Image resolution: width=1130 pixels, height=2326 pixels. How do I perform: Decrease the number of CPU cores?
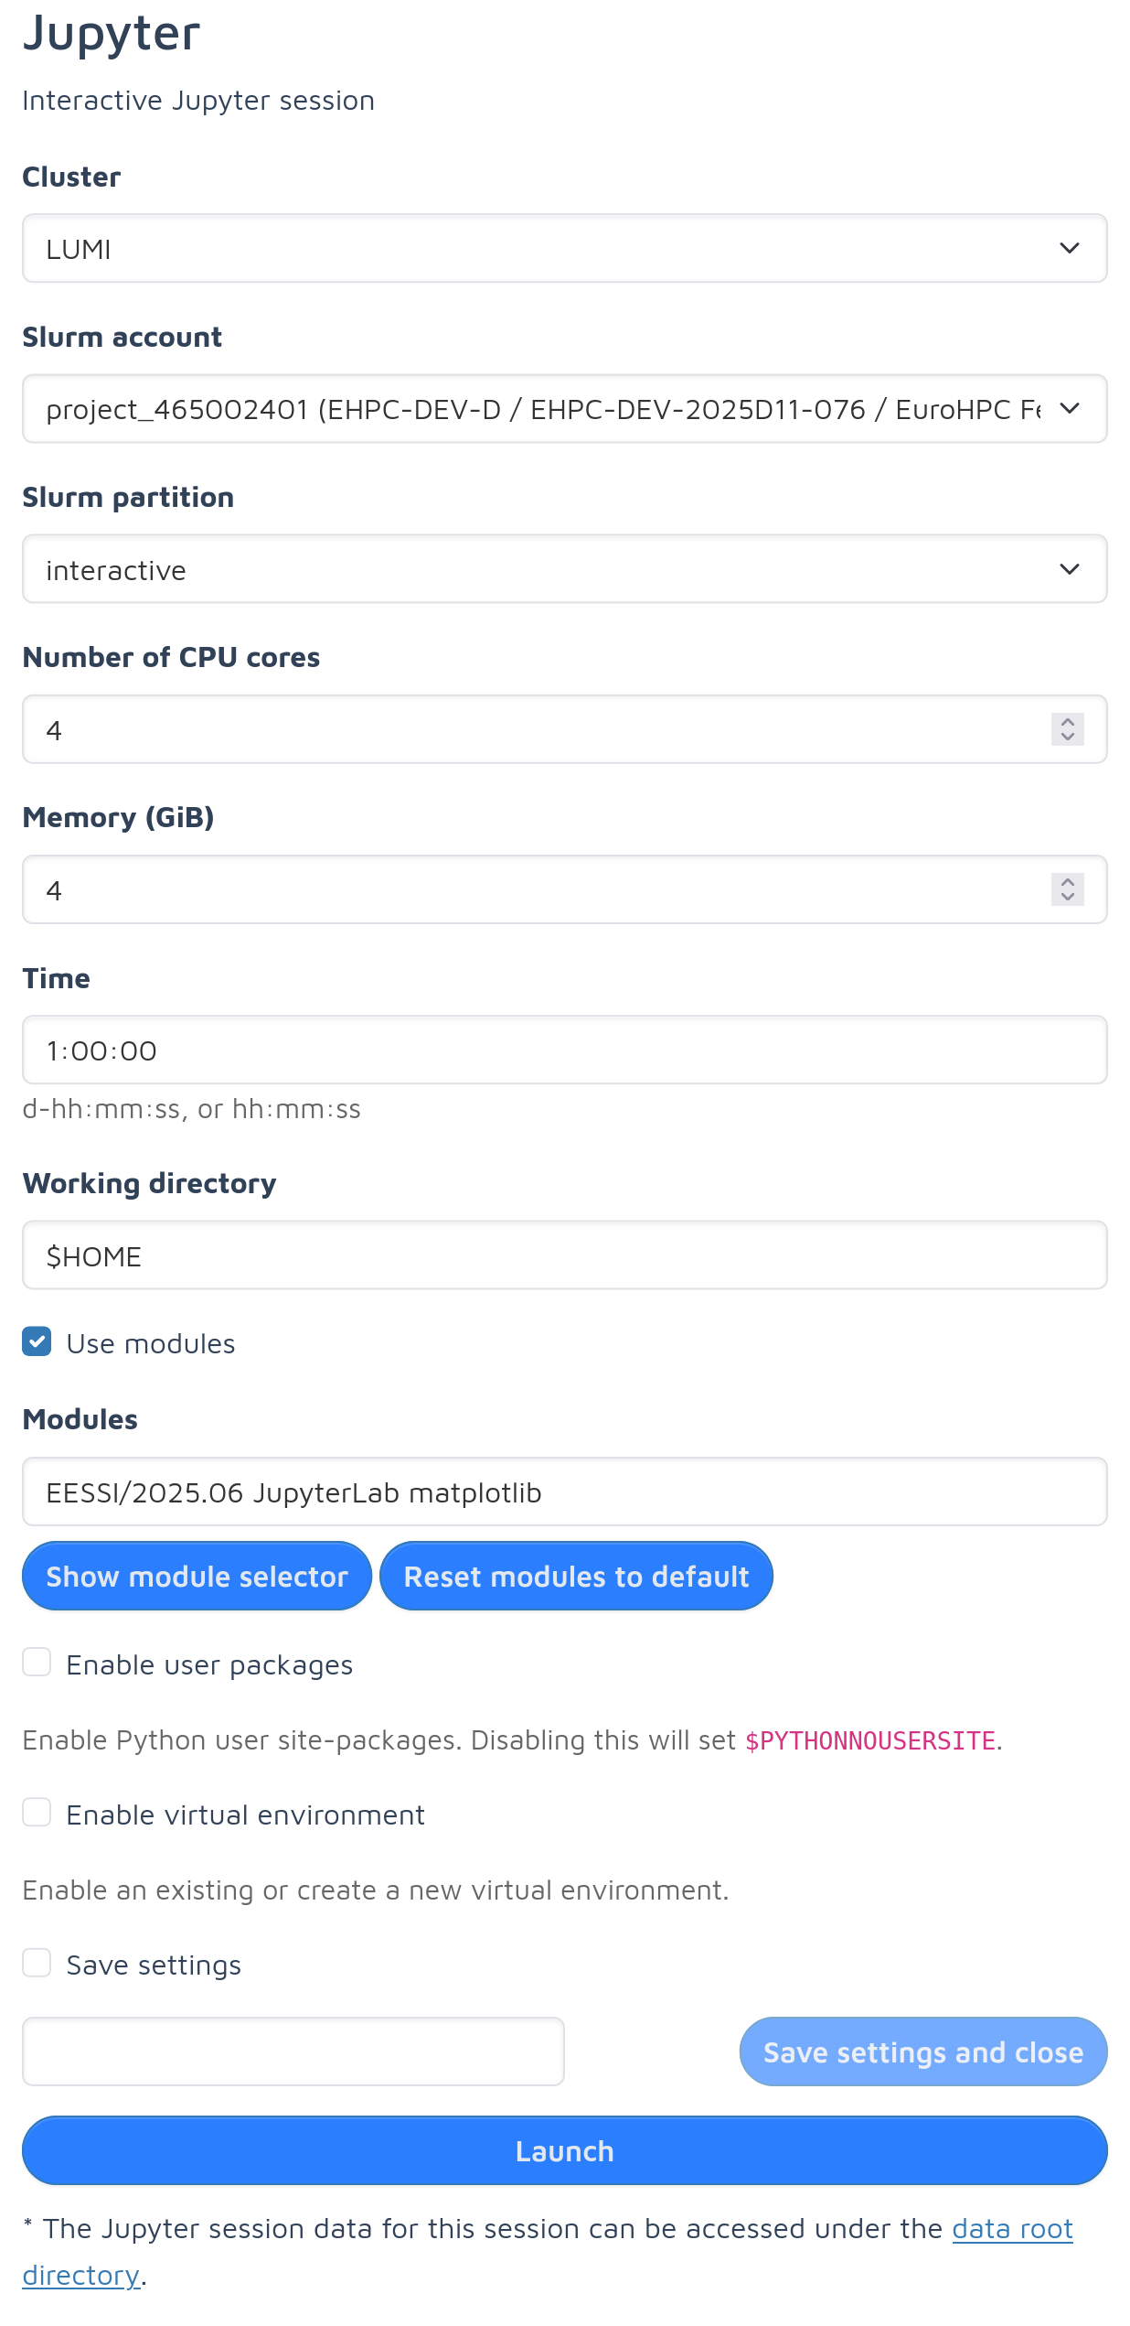click(1067, 738)
